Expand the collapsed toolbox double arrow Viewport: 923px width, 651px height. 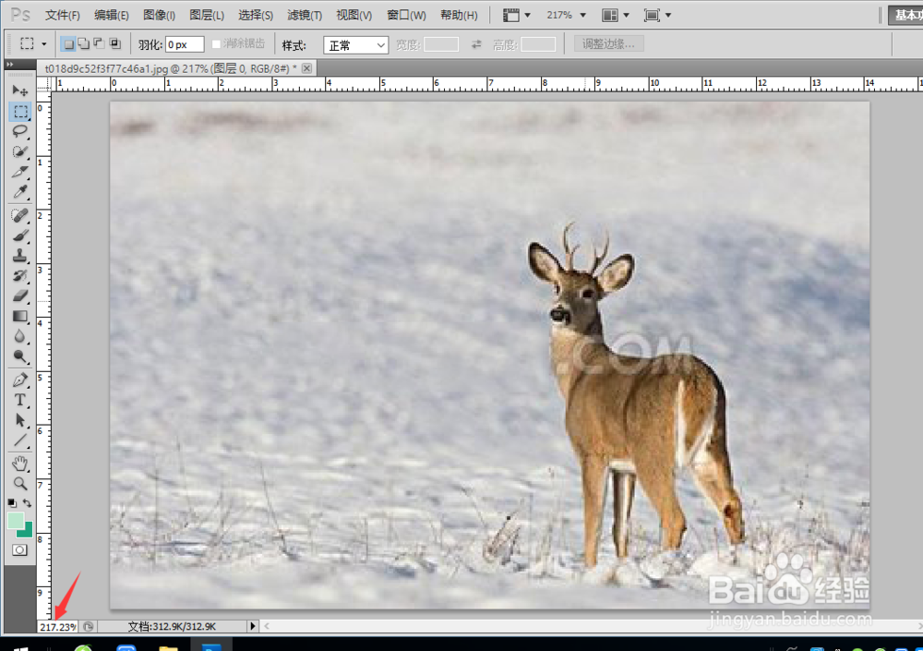coord(9,65)
